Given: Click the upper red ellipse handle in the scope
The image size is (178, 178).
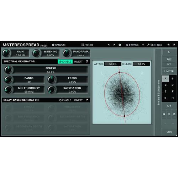Looking at the screenshot, I should (x=119, y=72).
